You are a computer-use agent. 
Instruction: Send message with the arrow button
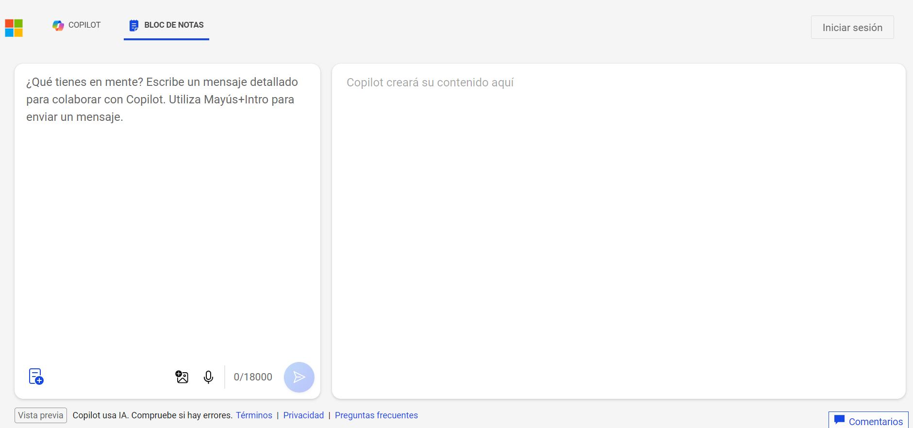299,377
